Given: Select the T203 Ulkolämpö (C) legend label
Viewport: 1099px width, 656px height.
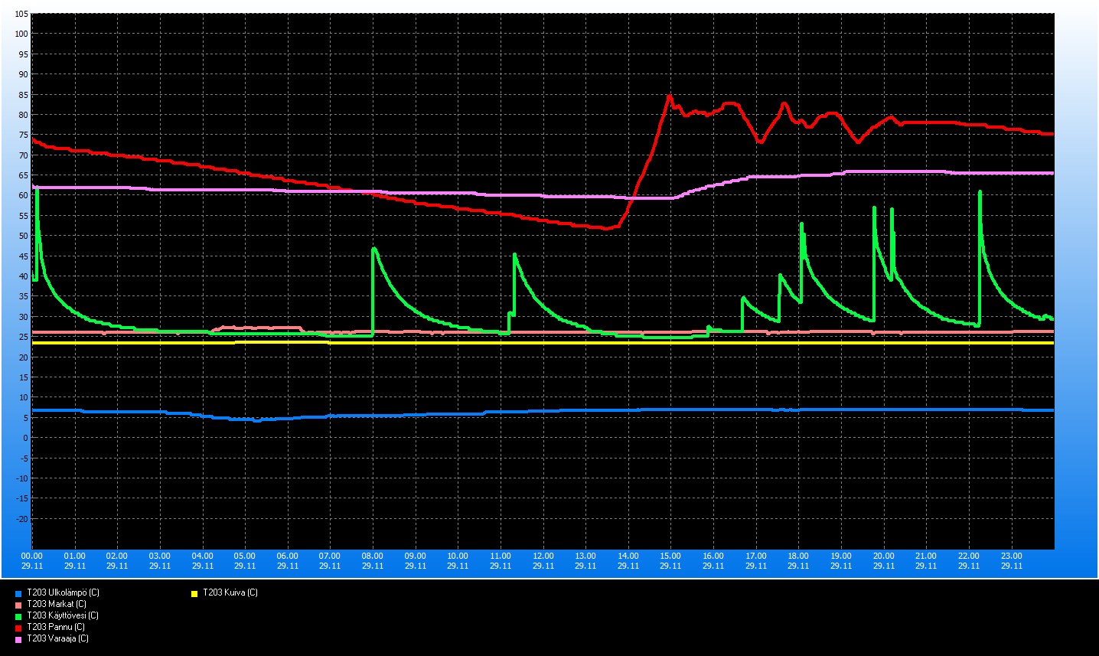Looking at the screenshot, I should (63, 592).
